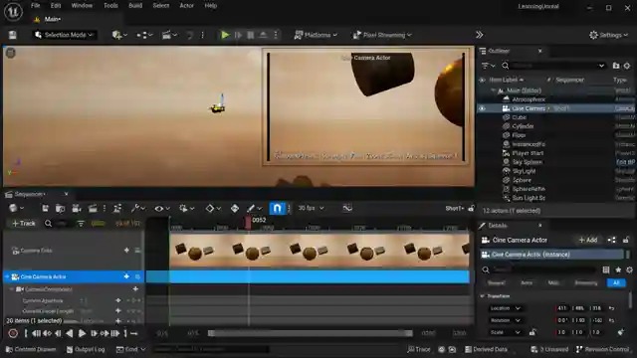Open the Edit menu
Screen dimensions: 637x358
(x=56, y=6)
